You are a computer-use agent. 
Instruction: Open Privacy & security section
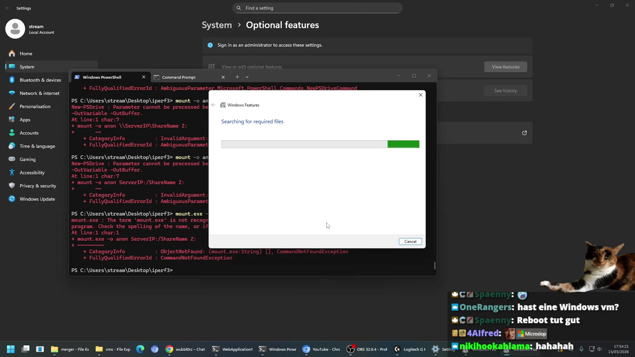pos(38,186)
